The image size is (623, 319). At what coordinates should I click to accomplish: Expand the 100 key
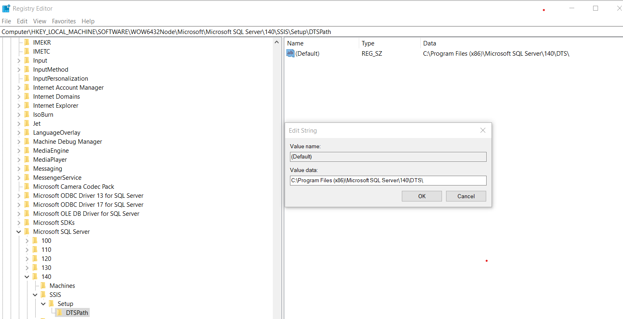(27, 241)
